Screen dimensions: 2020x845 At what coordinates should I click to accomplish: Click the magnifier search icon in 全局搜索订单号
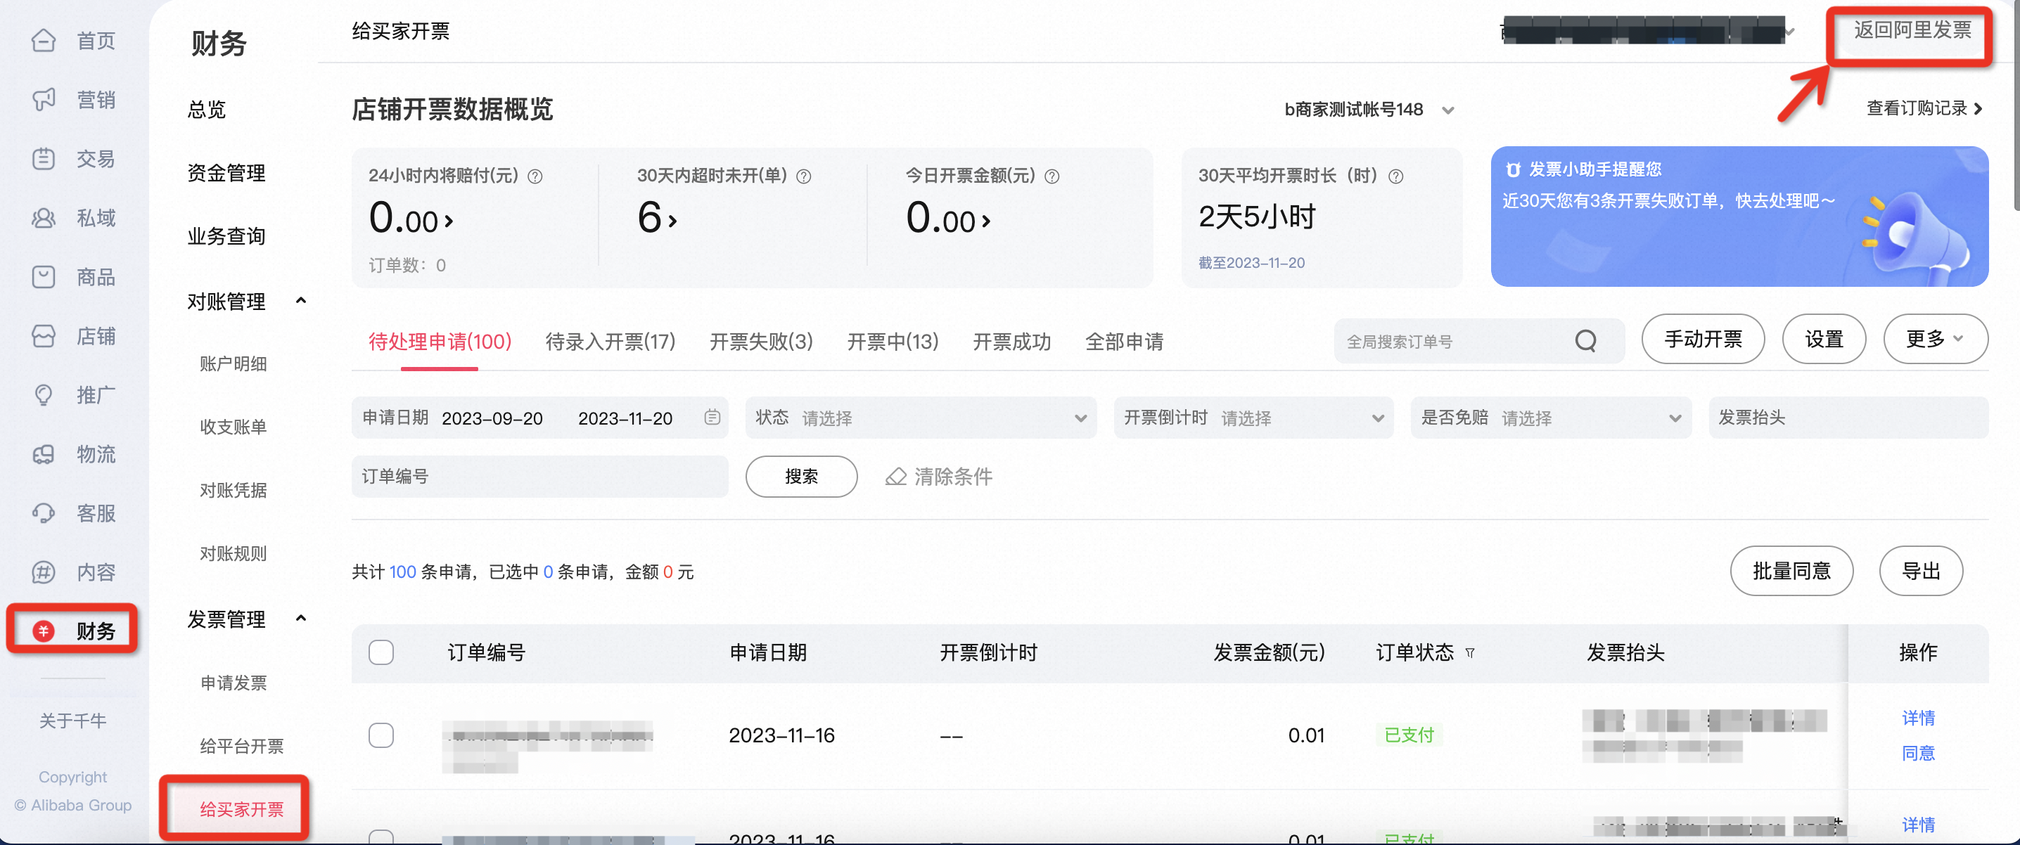coord(1585,341)
